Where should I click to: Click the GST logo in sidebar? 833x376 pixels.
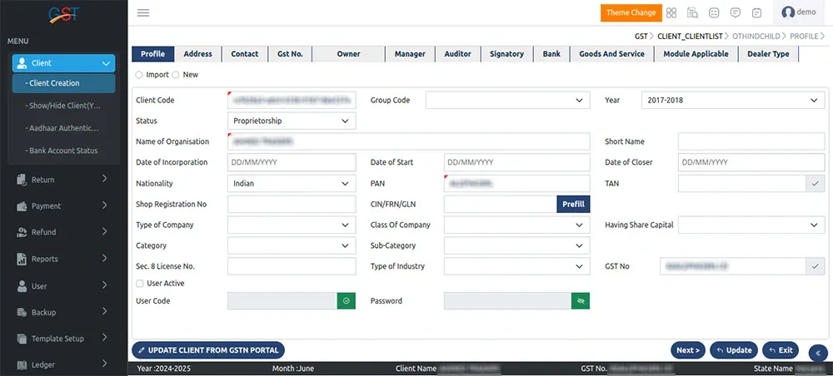[x=64, y=14]
